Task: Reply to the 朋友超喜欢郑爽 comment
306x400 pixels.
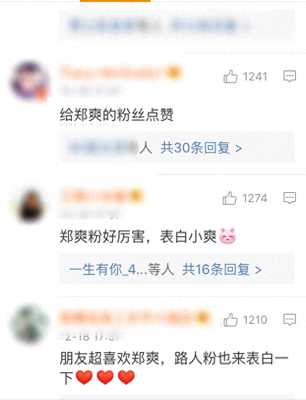Action: [290, 320]
